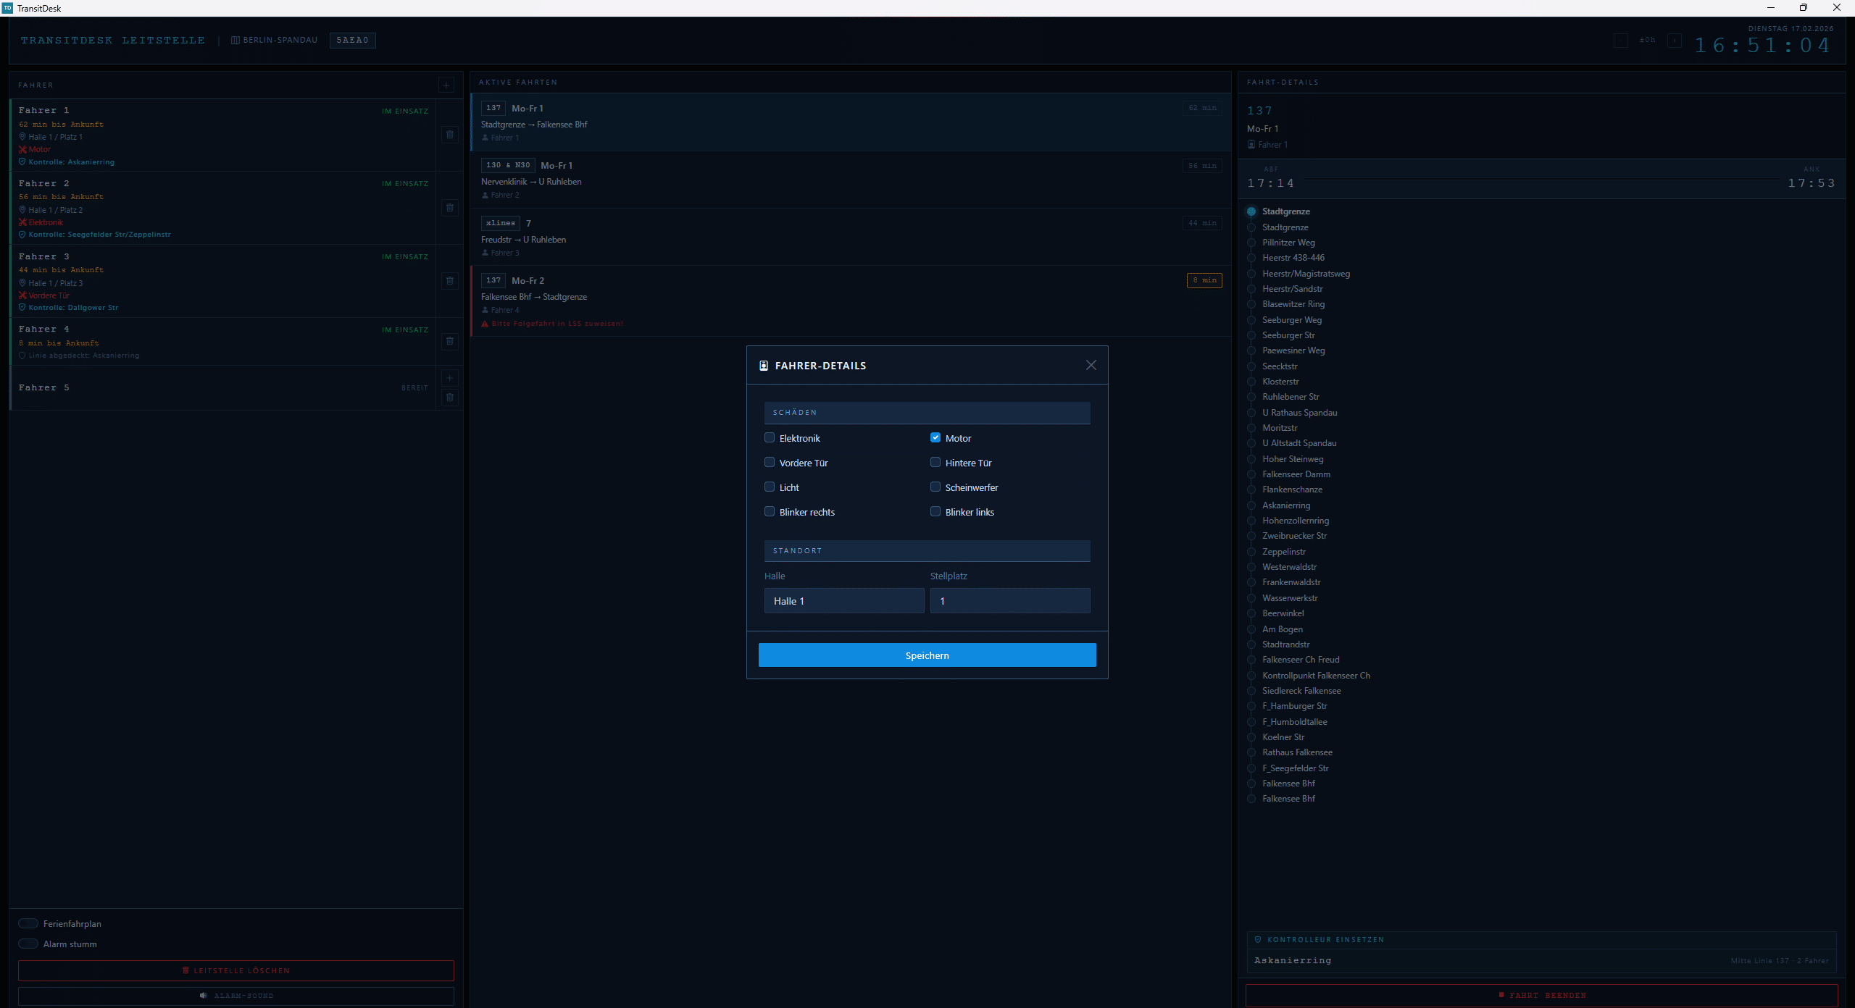Delete Fahrer 1 with trash icon
Image resolution: width=1855 pixels, height=1008 pixels.
pyautogui.click(x=449, y=135)
